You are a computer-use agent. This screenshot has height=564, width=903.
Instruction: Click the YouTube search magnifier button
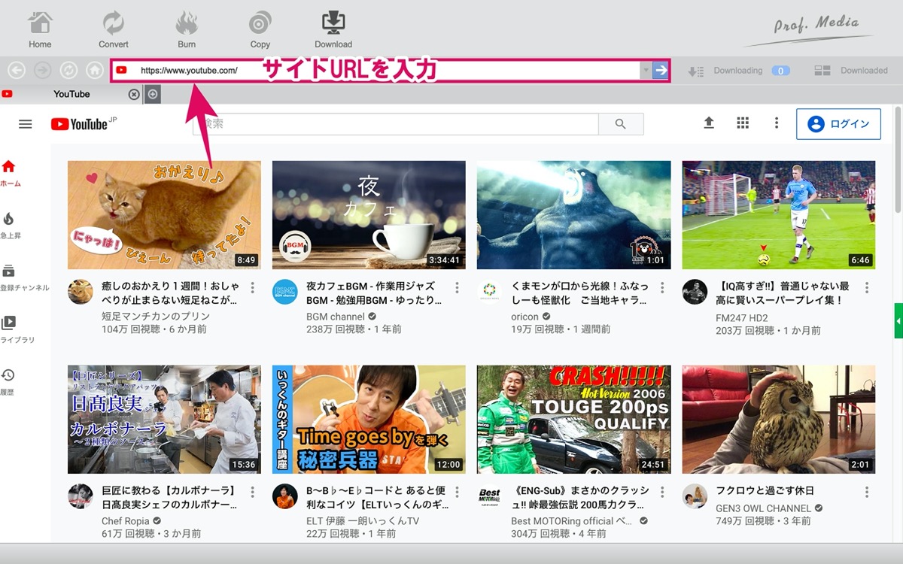point(621,124)
